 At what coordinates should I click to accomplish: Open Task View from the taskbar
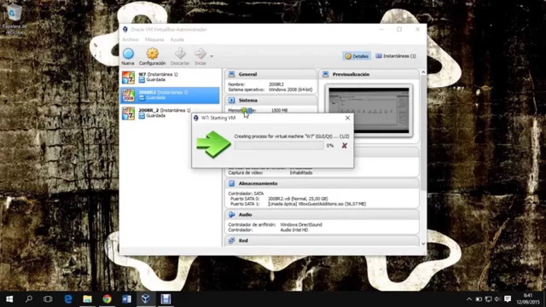tap(48, 299)
